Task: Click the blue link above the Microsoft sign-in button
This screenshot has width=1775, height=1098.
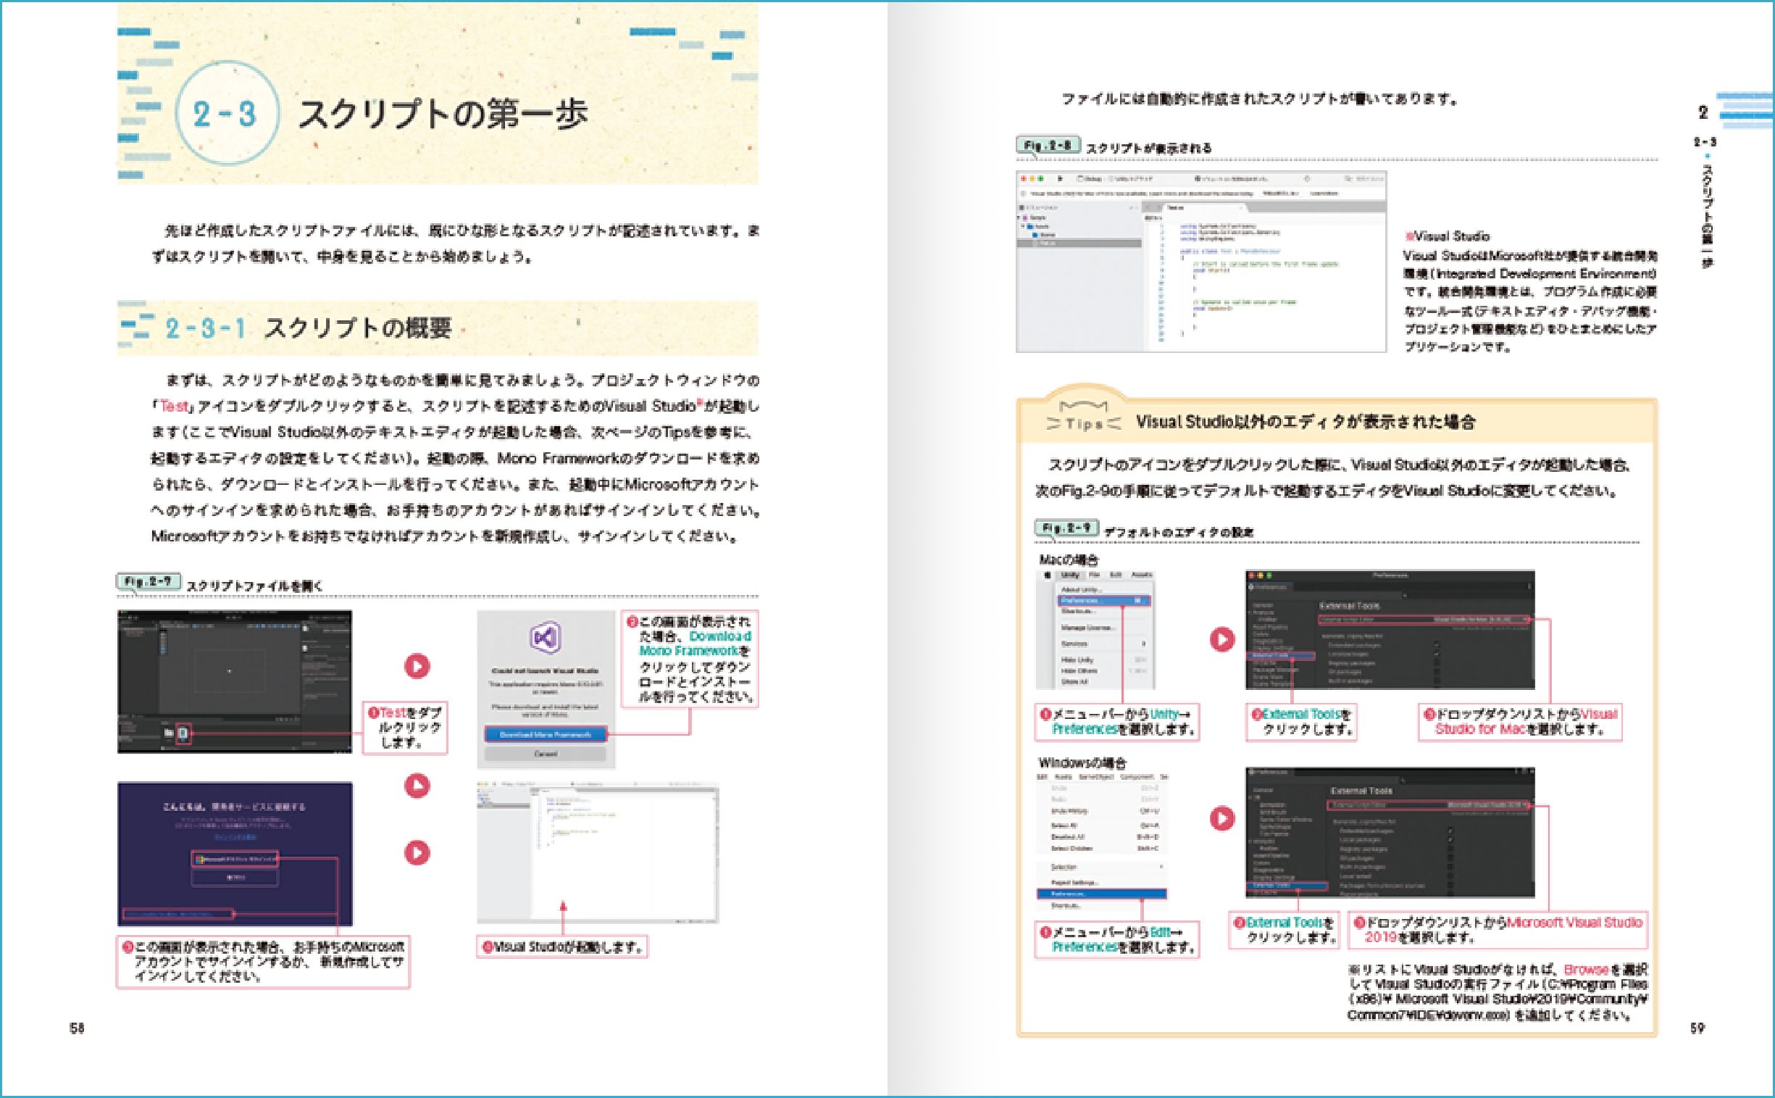Action: 235,836
